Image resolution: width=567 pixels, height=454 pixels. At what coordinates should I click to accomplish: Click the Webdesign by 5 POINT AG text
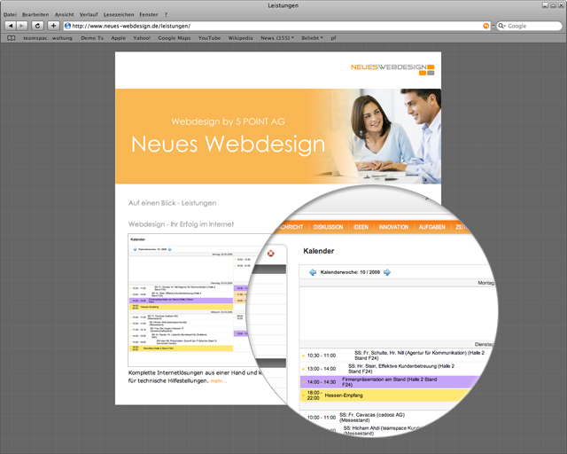click(229, 121)
